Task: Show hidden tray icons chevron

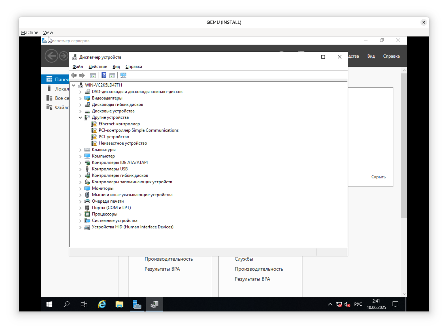Action: (x=330, y=304)
